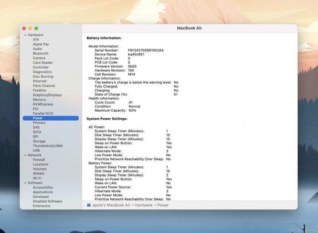Click the device name bq40z651
Screen dimensions: 318x233
136,55
